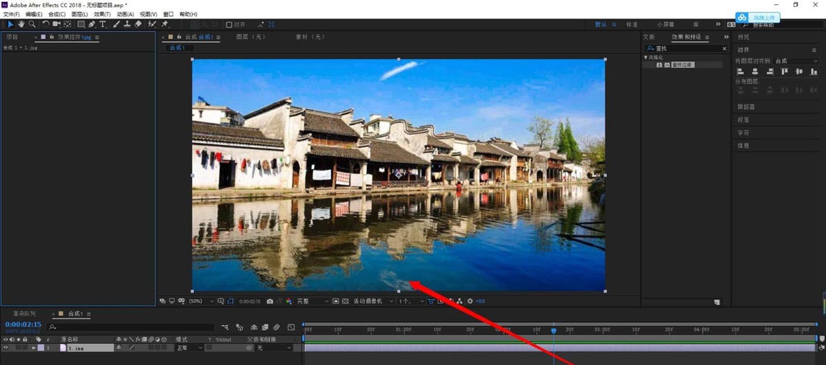Pick the Rotation tool
Viewport: 826px width, 365px height.
45,24
